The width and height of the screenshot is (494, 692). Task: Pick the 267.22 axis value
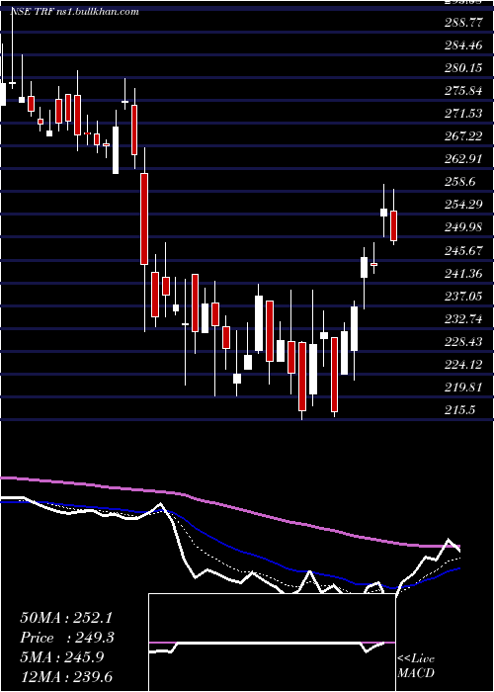463,136
